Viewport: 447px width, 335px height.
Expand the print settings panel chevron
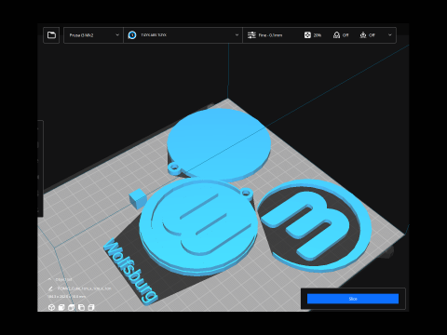coord(390,35)
